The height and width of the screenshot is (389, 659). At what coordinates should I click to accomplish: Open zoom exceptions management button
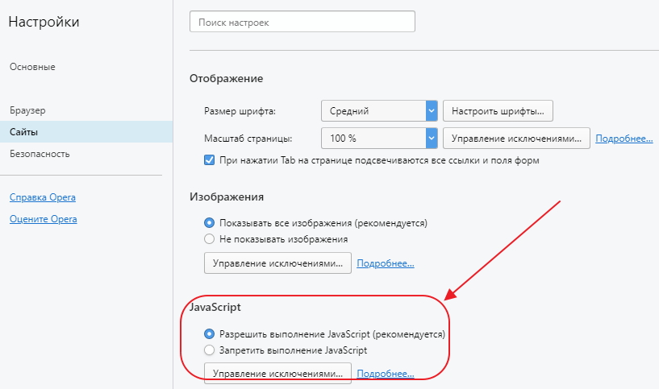tap(516, 139)
